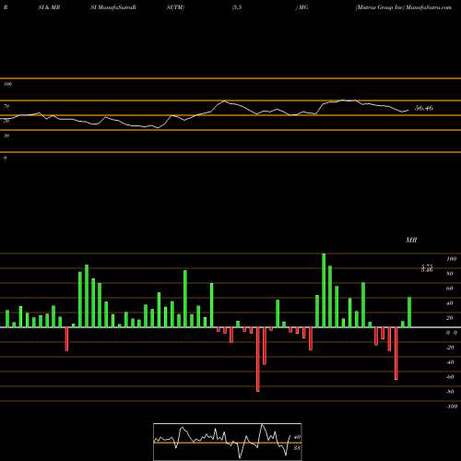Click the 'SI(TM)' header text

175,7
